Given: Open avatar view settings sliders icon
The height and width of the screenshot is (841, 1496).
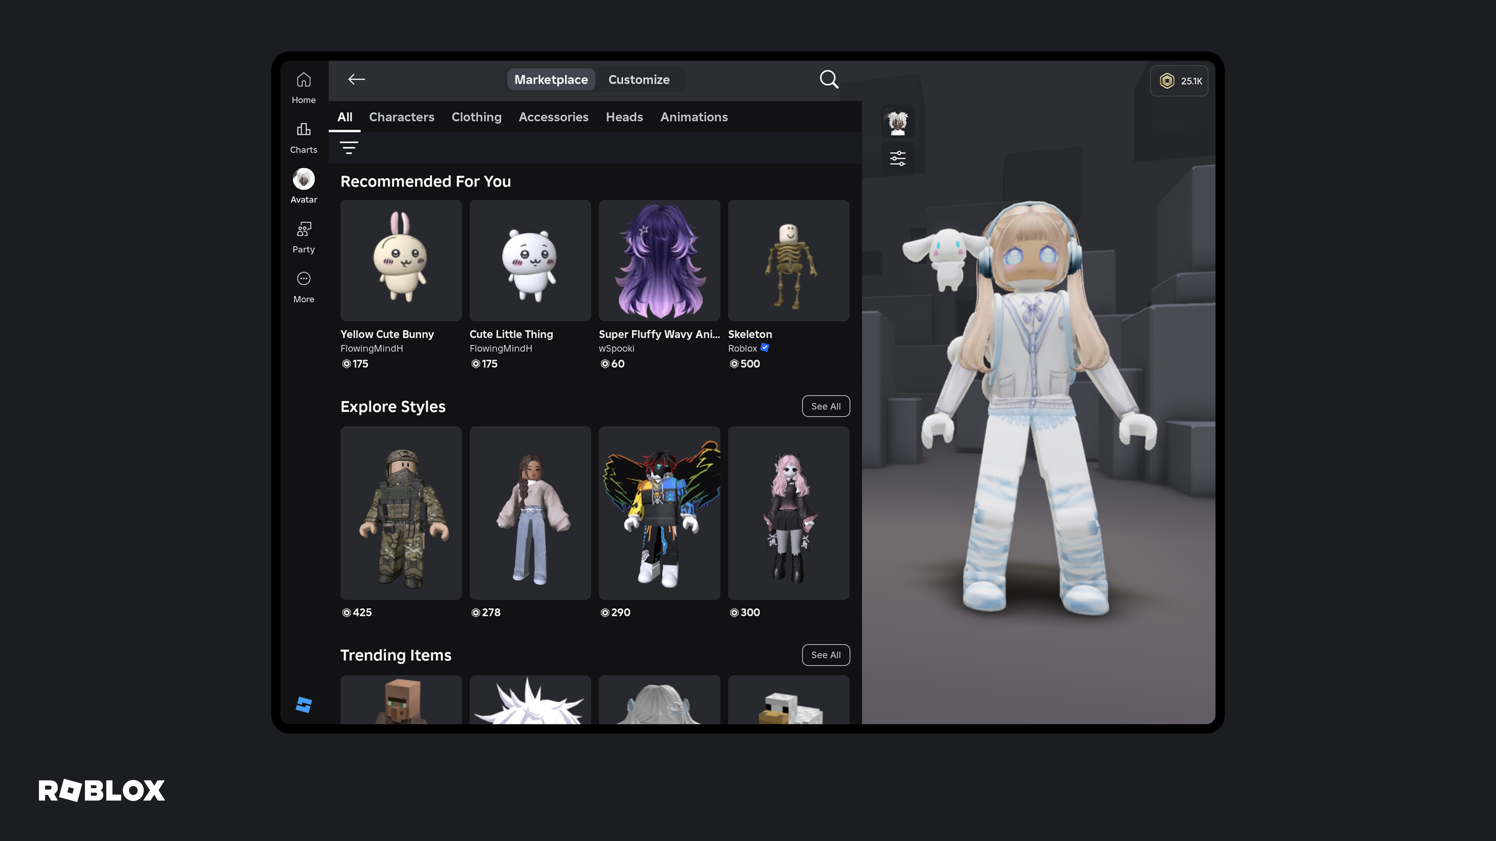Looking at the screenshot, I should [x=897, y=158].
